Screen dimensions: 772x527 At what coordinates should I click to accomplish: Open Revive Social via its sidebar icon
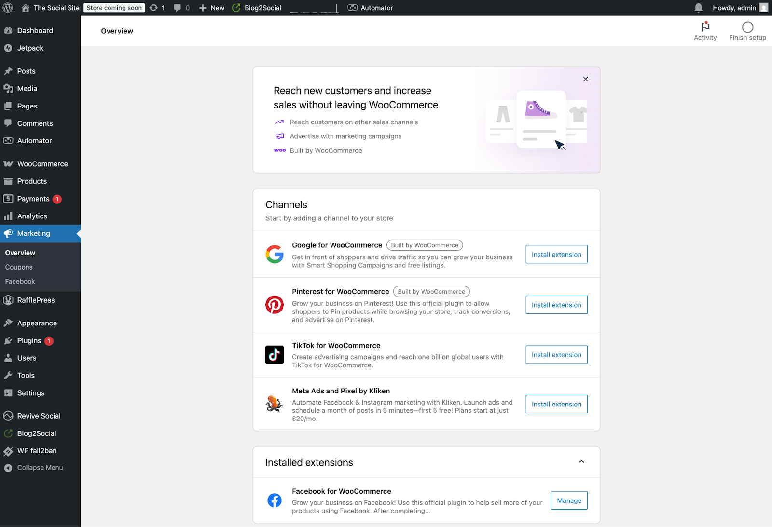click(9, 416)
